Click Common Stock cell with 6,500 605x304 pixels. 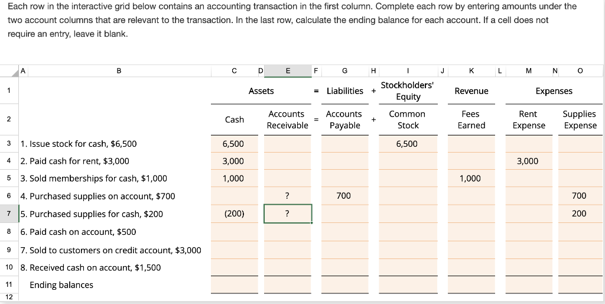tap(408, 144)
